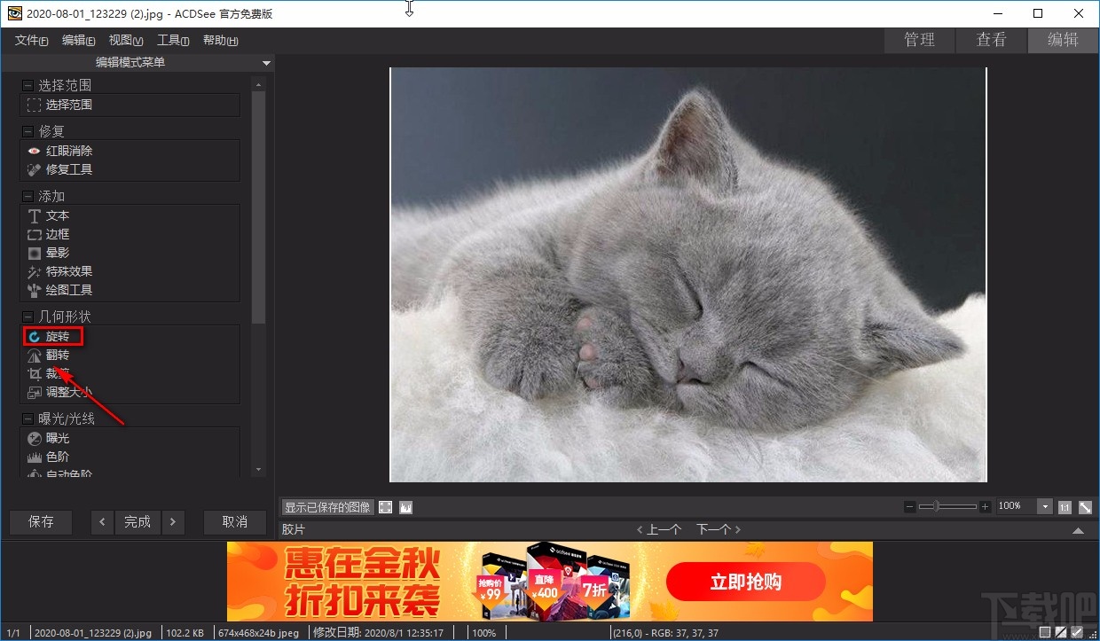
Task: Switch to the 管理 mode tab
Action: [x=920, y=40]
